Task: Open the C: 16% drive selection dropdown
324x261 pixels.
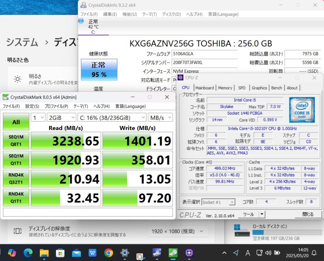Action: pos(112,118)
